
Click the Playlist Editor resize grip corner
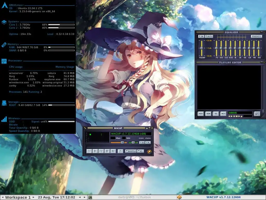pos(263,116)
